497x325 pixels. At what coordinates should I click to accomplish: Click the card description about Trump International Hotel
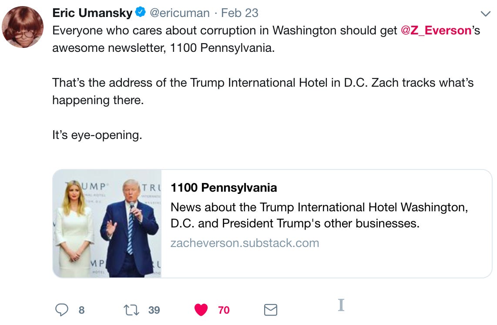coord(319,215)
